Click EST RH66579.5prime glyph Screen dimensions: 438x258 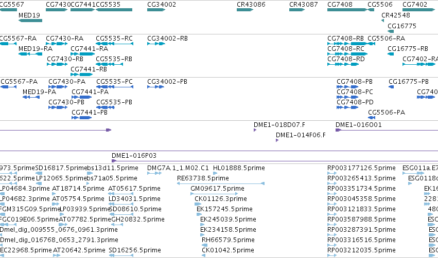(x=205, y=245)
